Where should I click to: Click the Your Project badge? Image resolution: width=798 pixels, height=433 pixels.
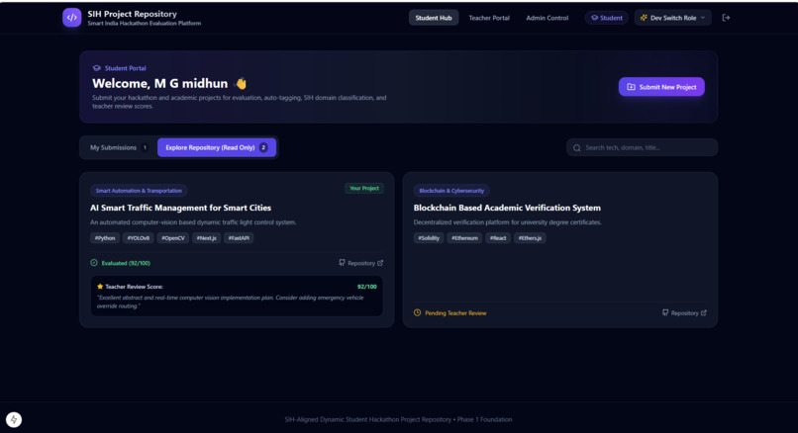click(364, 188)
